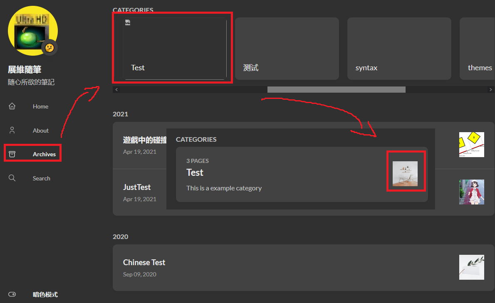Click the dark mode eye icon
The width and height of the screenshot is (495, 303).
coord(12,294)
